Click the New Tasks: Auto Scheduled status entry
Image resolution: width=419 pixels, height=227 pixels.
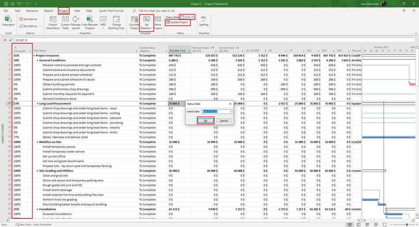34,225
